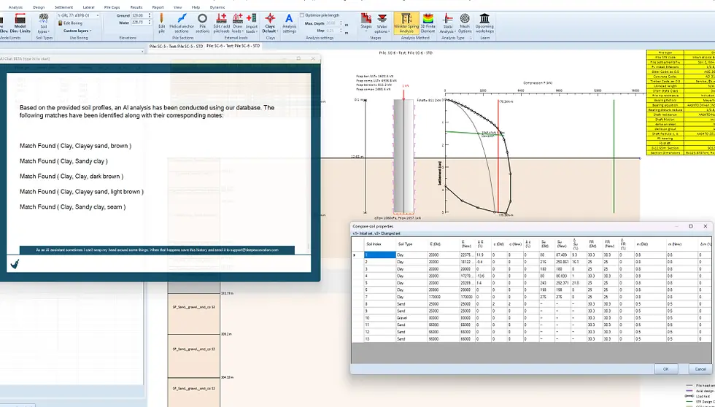
Task: Open the Help tab
Action: tap(196, 7)
